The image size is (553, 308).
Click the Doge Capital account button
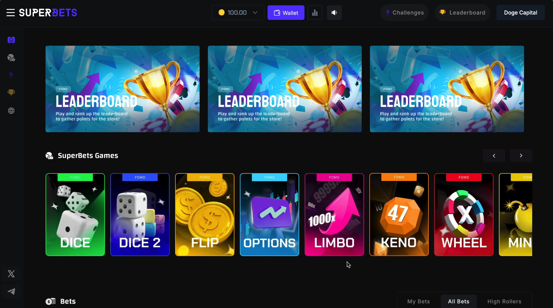click(x=521, y=13)
